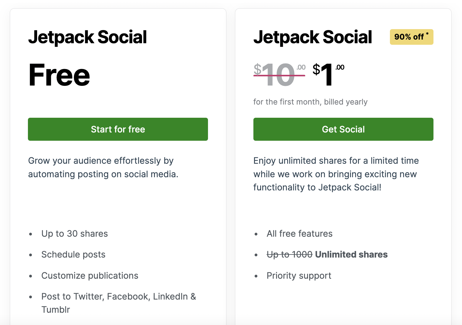Click the large Free price text
462x325 pixels.
tap(59, 75)
